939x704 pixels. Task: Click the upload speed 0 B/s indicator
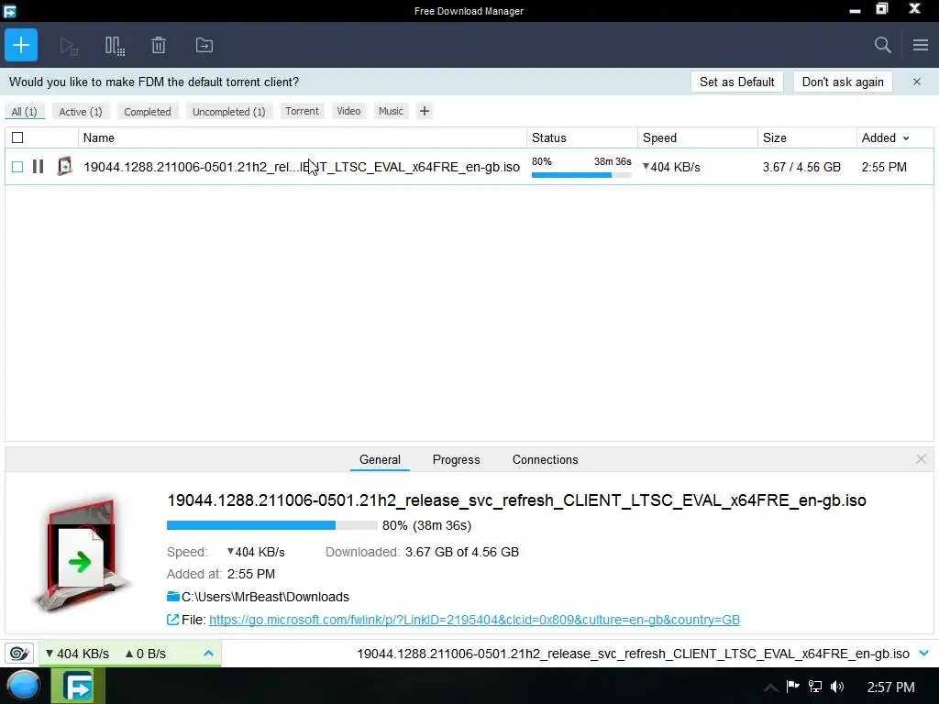[145, 653]
